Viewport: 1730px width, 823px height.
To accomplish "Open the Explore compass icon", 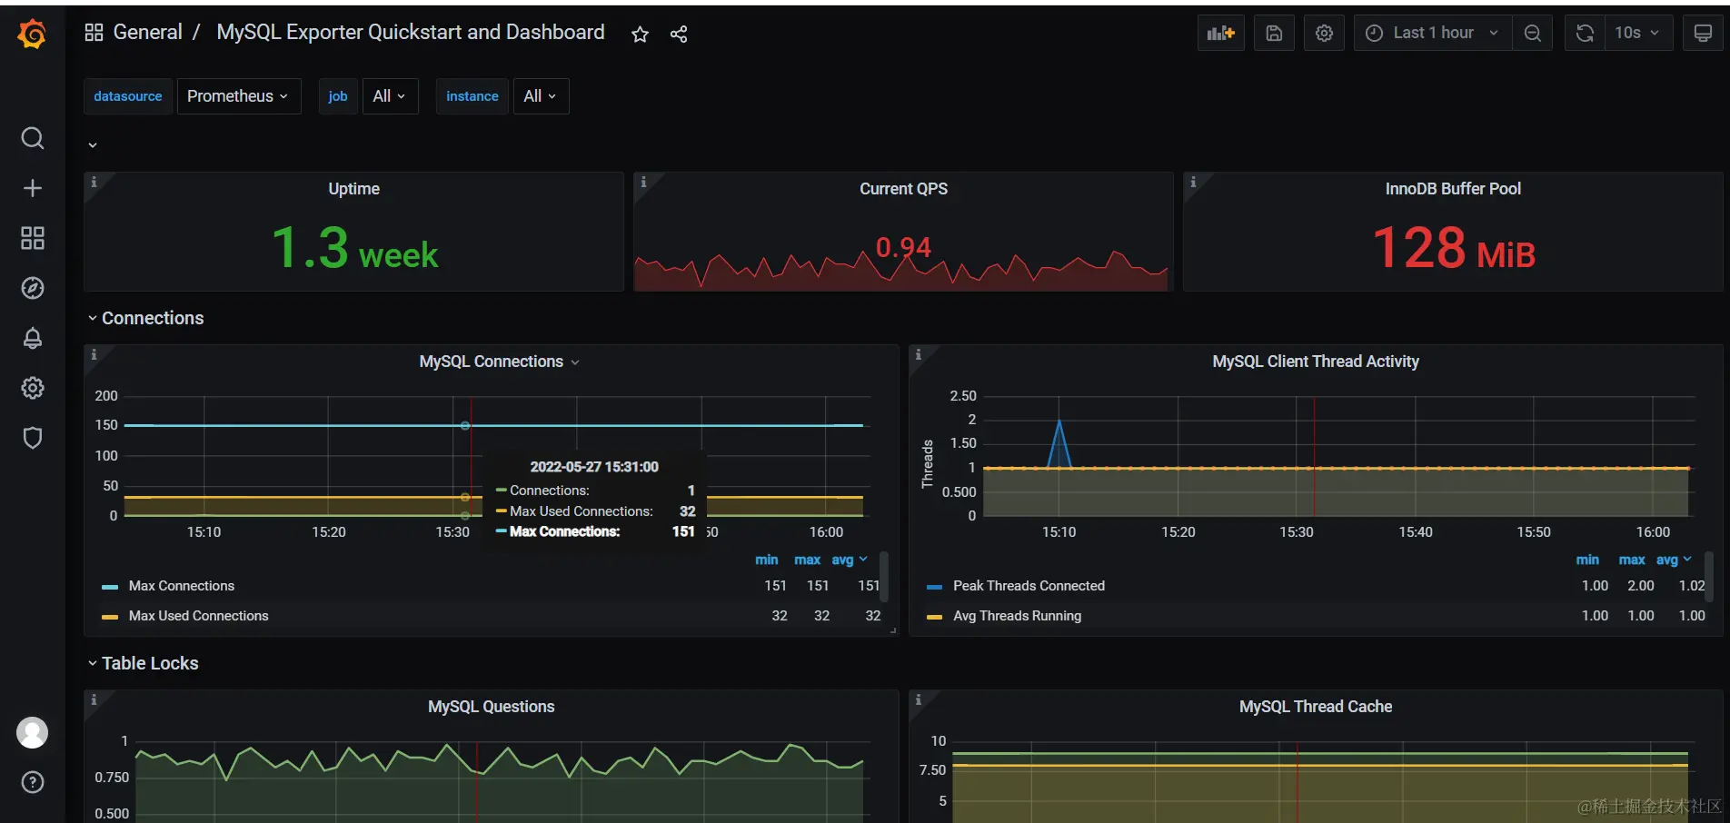I will pos(33,288).
